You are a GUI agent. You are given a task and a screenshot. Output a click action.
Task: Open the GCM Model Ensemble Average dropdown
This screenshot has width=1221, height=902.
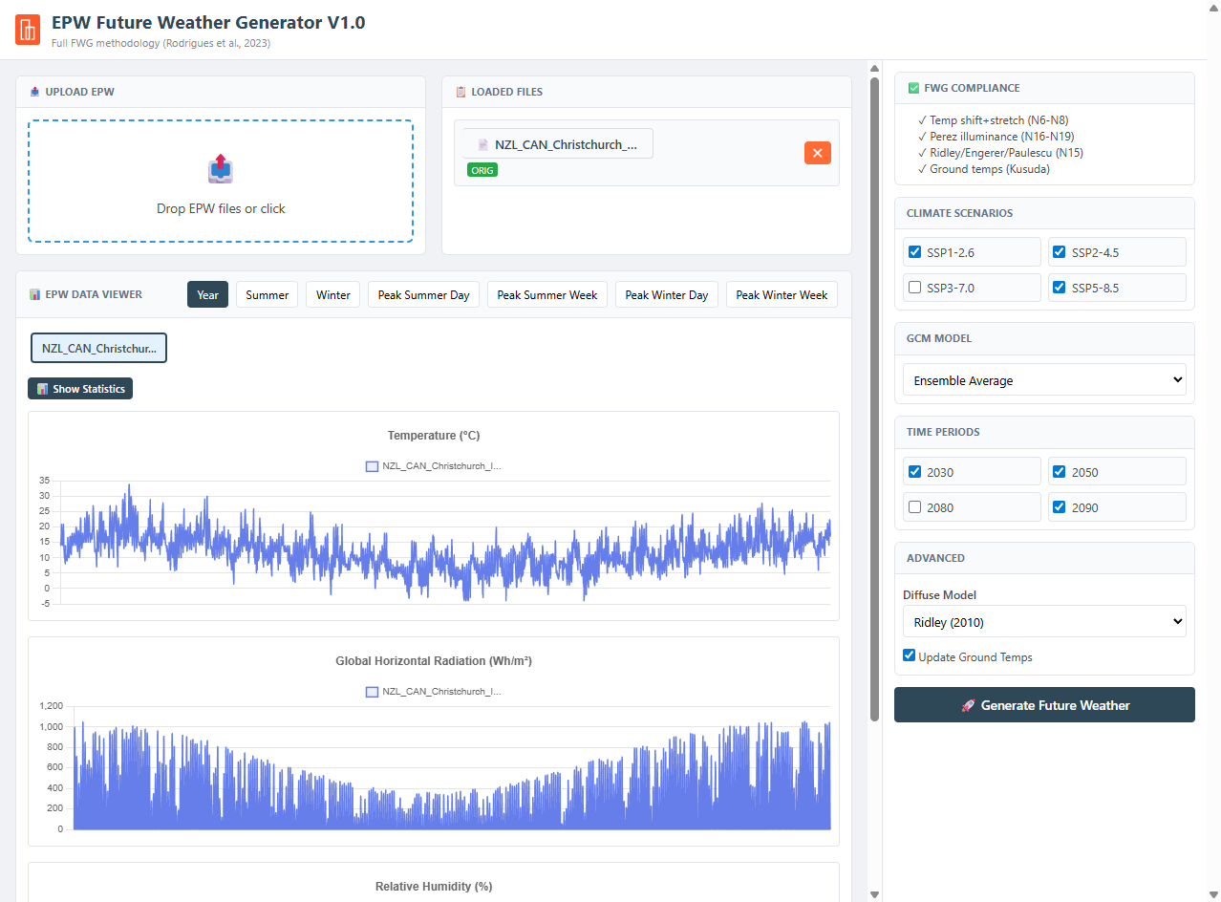coord(1044,380)
